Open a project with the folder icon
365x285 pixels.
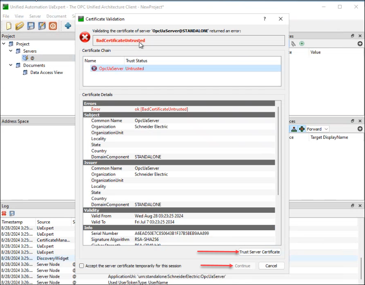20,26
